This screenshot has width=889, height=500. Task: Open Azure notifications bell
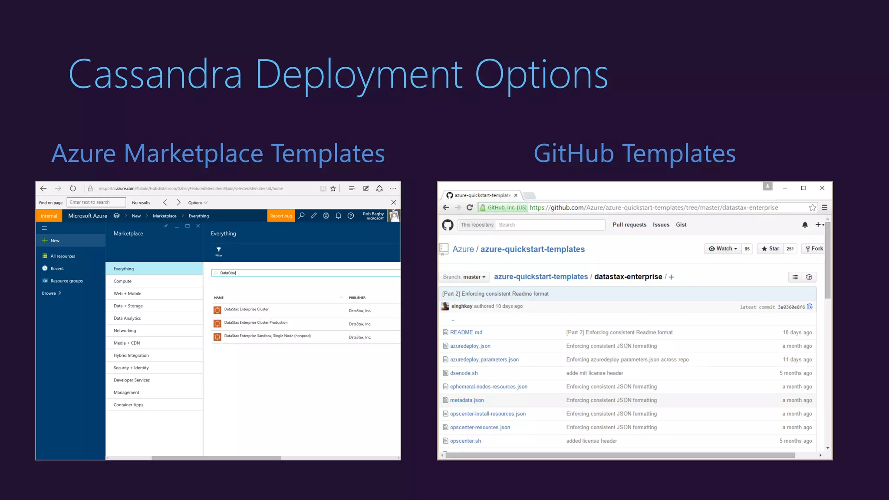(338, 216)
